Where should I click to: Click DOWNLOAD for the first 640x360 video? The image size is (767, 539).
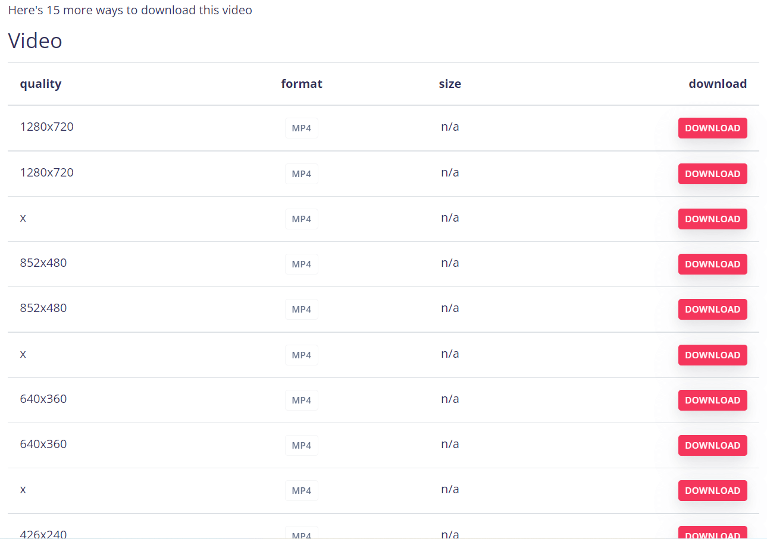pos(712,400)
